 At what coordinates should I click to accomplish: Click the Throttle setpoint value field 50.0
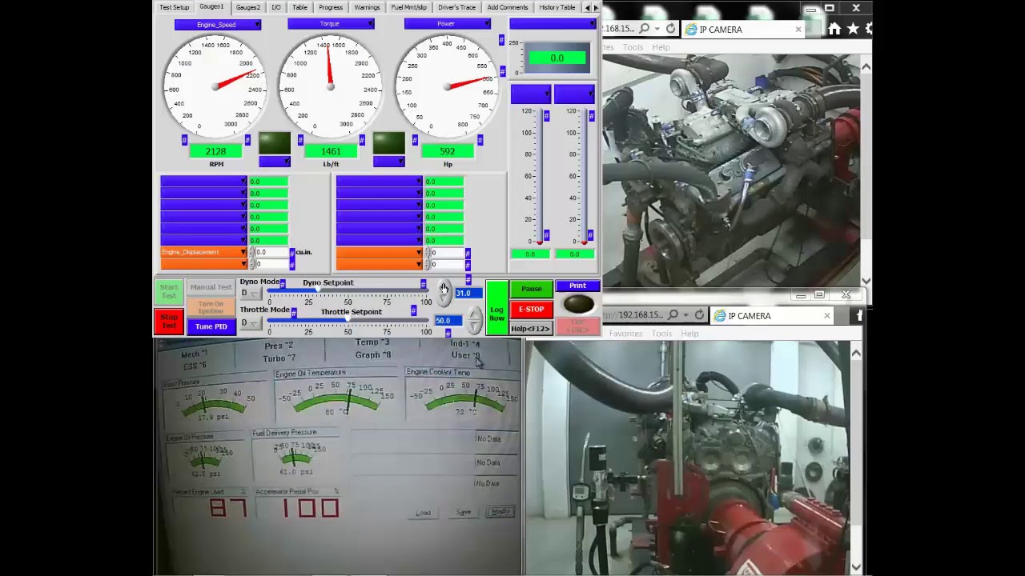point(447,321)
